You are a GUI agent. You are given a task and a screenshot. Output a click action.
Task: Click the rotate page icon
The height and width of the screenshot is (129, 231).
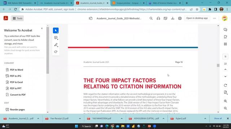tap(225, 85)
